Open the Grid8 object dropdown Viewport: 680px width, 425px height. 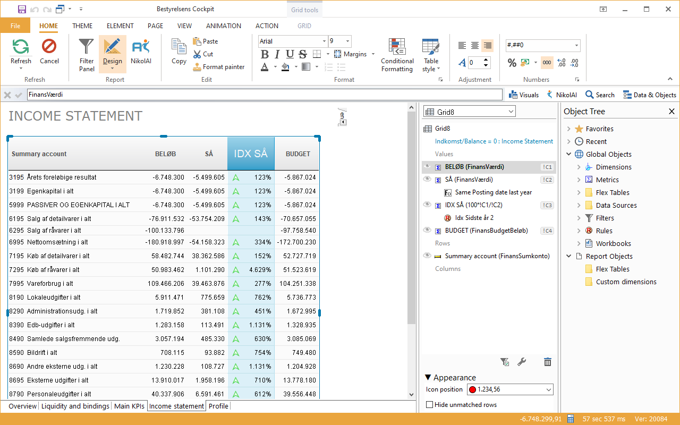511,112
